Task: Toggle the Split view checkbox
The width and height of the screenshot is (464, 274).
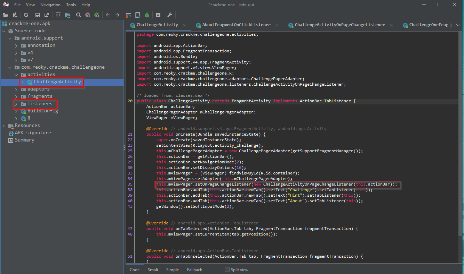Action: (x=227, y=269)
